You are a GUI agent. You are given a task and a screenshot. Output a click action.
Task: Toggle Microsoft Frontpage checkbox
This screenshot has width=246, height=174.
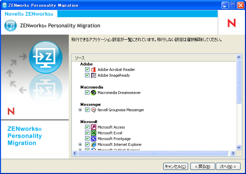pos(87,138)
